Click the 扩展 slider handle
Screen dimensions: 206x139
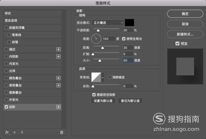[93, 54]
